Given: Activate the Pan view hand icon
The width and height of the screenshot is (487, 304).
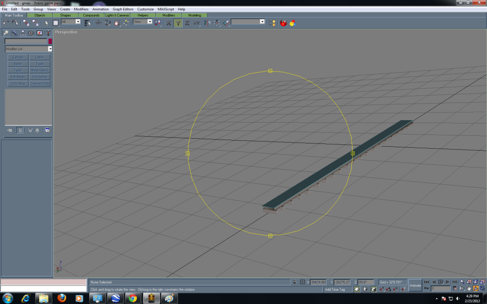Looking at the screenshot, I should point(470,289).
